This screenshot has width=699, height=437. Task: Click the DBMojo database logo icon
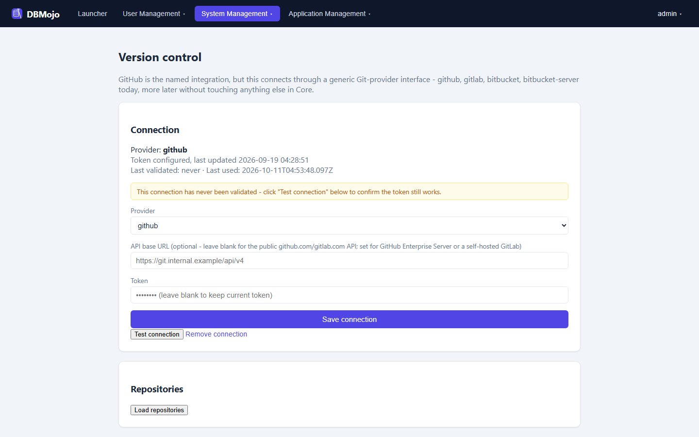click(17, 14)
